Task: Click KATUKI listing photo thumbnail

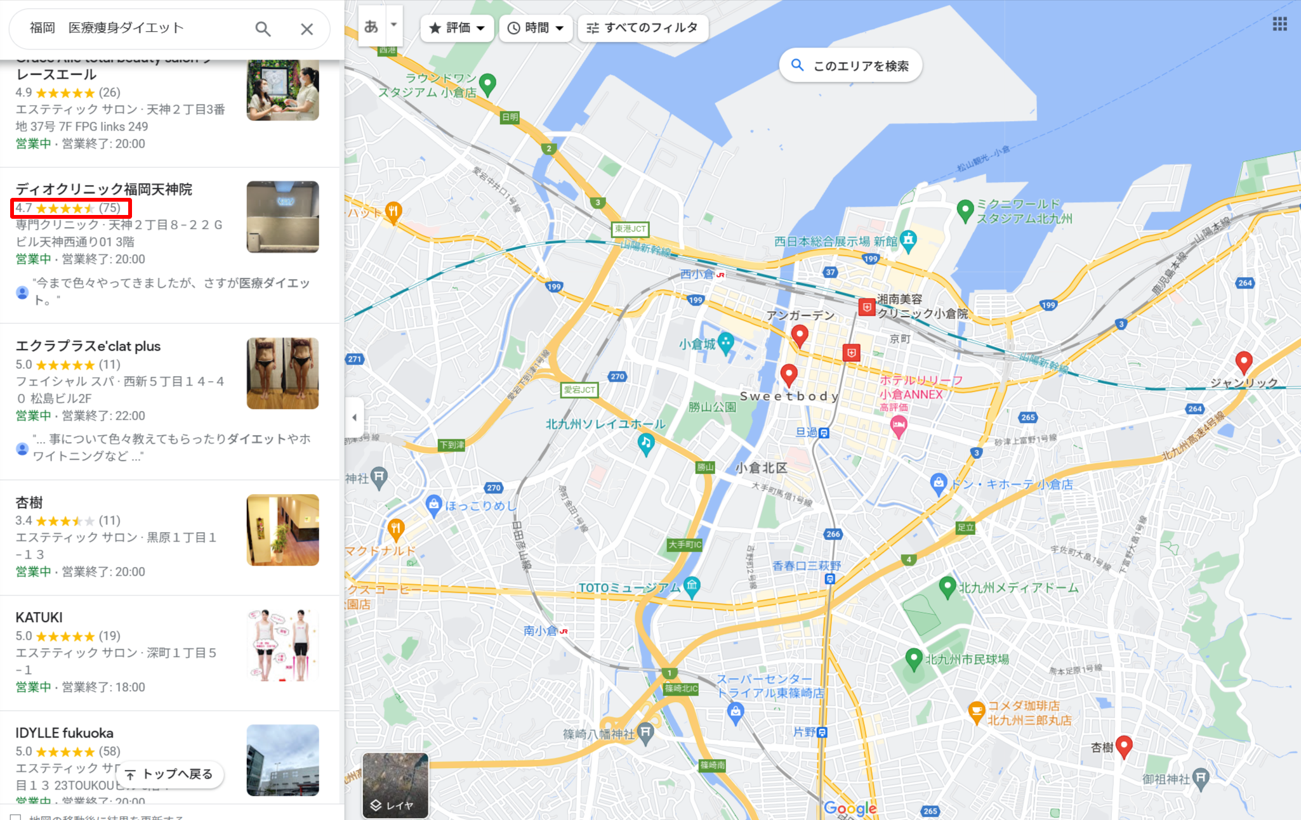Action: 282,645
